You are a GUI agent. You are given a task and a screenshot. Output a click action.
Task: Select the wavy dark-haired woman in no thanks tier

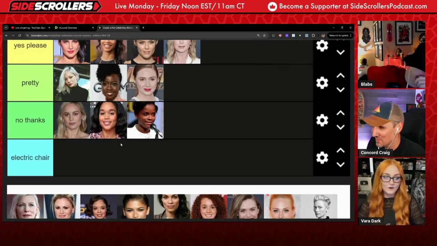109,120
